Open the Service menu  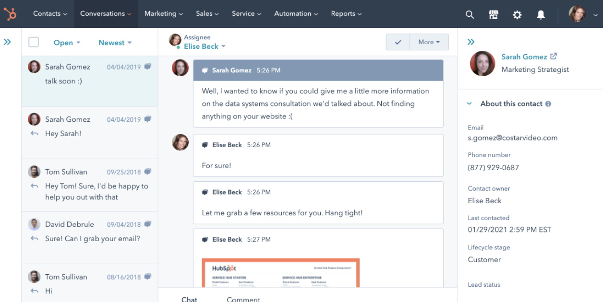(x=247, y=13)
